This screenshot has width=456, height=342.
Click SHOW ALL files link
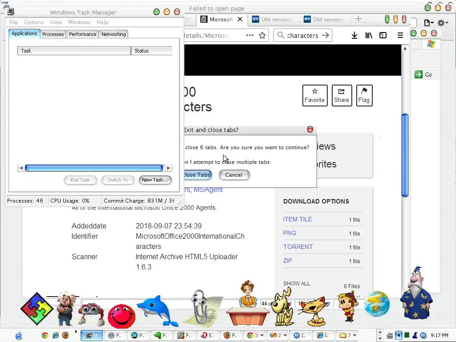pos(297,283)
